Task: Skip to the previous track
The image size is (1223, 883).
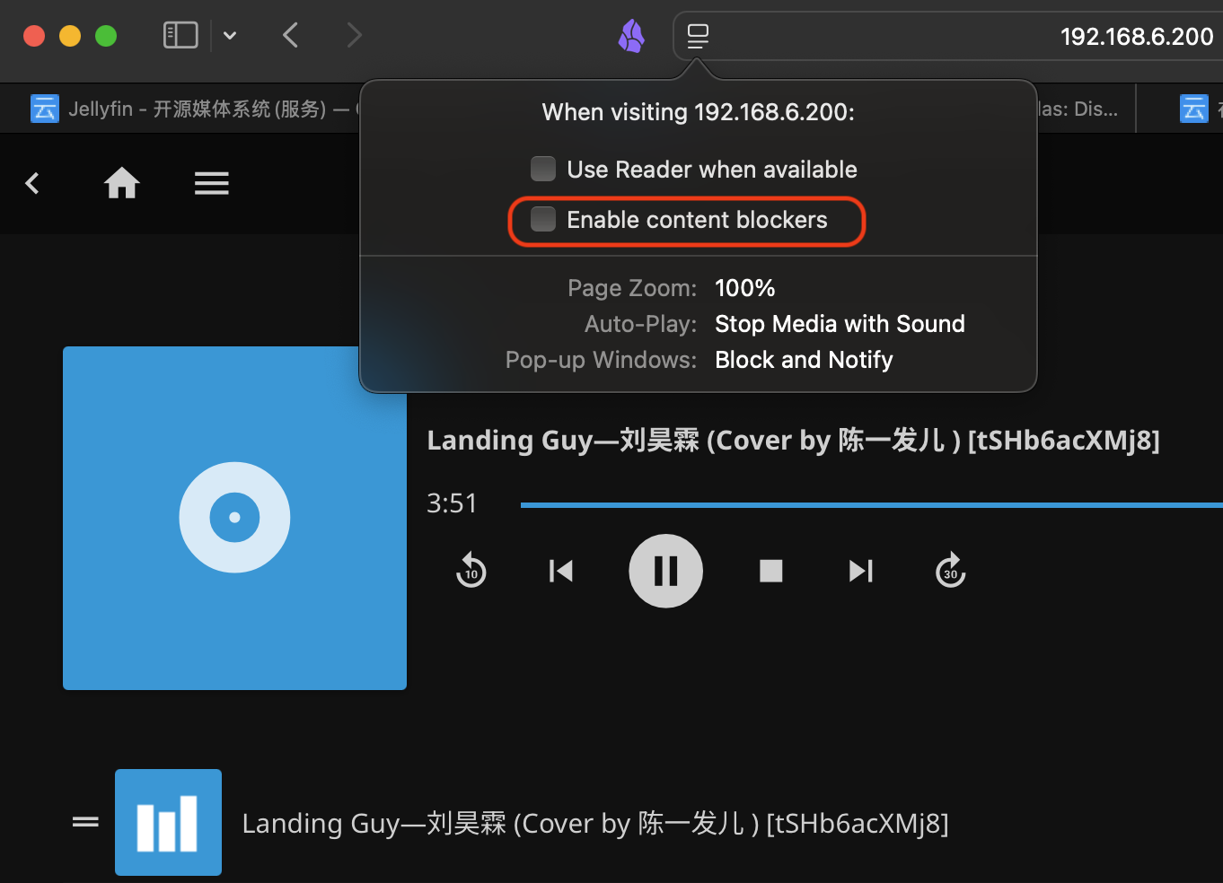Action: coord(561,571)
